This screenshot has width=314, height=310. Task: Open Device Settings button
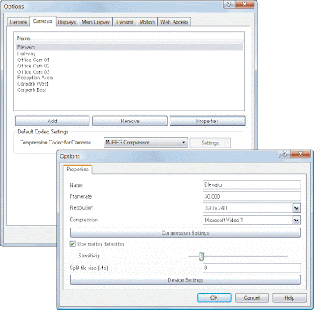(x=185, y=280)
